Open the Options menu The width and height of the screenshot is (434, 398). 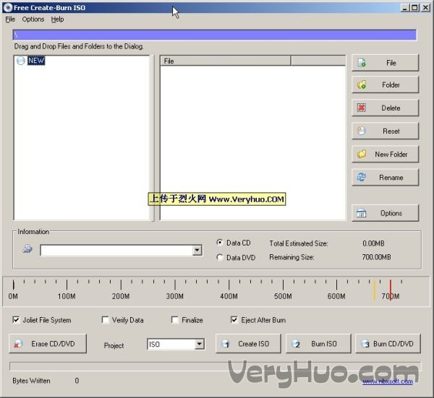33,20
